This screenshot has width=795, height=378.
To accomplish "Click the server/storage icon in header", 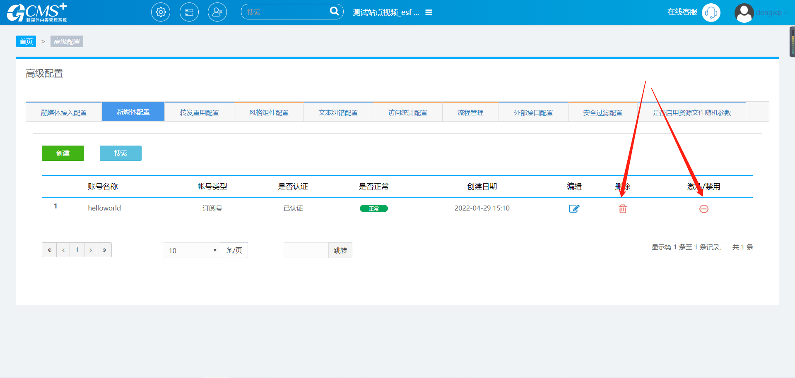I will (x=189, y=12).
